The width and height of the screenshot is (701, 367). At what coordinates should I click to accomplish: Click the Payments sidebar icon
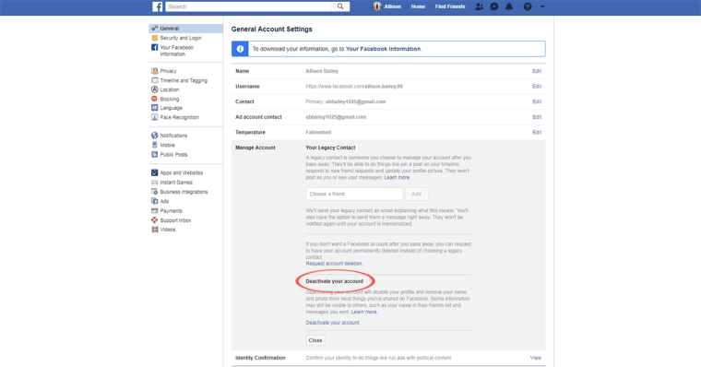pos(155,210)
